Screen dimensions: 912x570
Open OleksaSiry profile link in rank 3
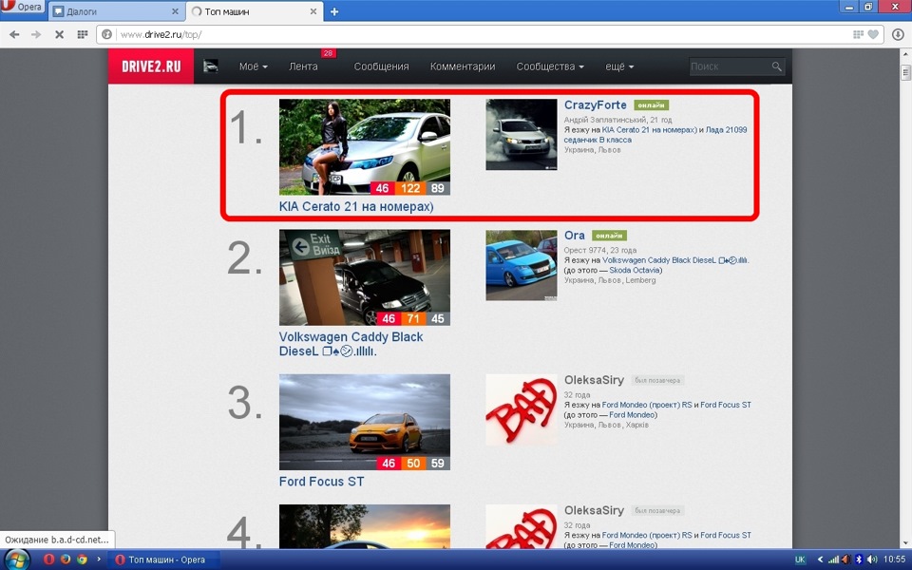[594, 380]
